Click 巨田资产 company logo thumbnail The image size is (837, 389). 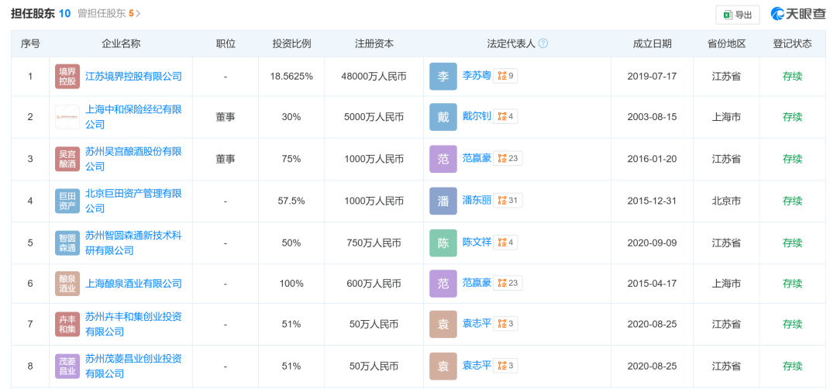[67, 201]
